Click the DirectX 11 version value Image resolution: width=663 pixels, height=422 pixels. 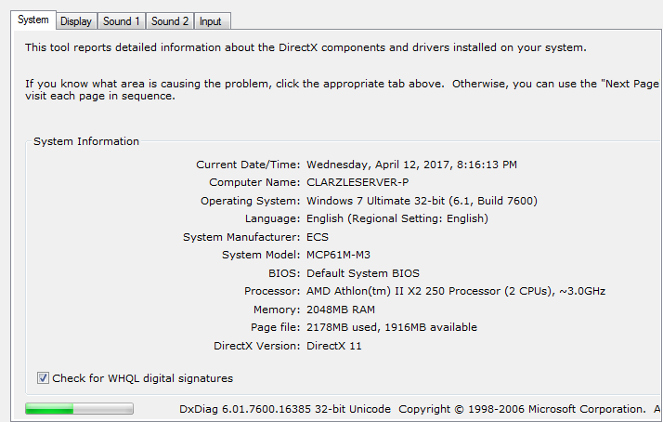click(x=333, y=346)
